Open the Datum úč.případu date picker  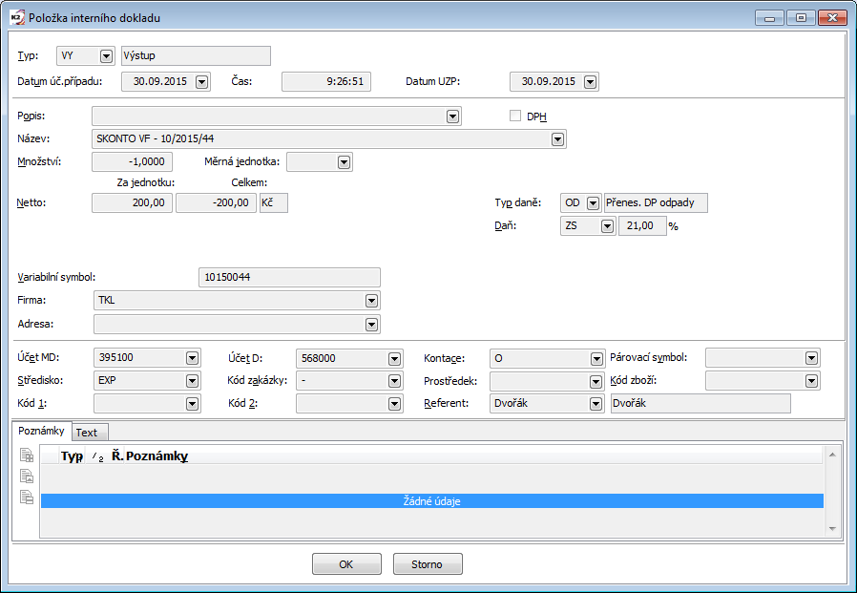[201, 82]
